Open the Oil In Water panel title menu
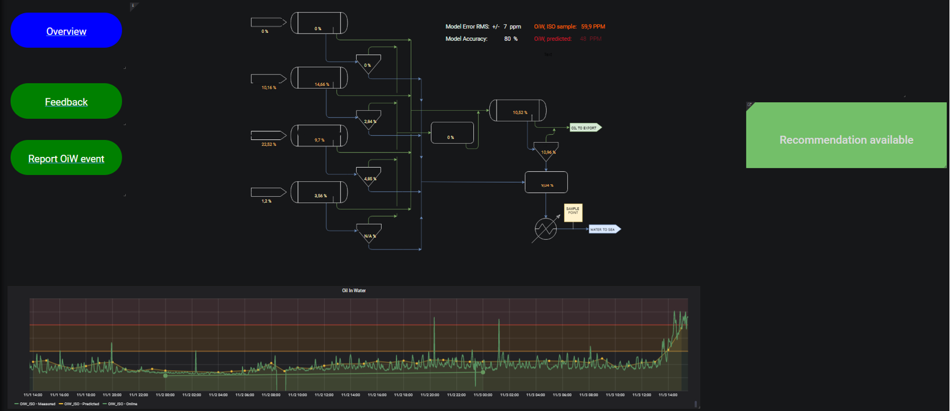The image size is (950, 411). tap(354, 290)
